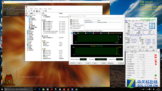Click the graph chart icon in AIDA64 toolbar

pyautogui.click(x=39, y=11)
